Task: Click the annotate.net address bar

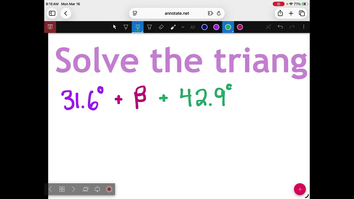Action: click(177, 13)
